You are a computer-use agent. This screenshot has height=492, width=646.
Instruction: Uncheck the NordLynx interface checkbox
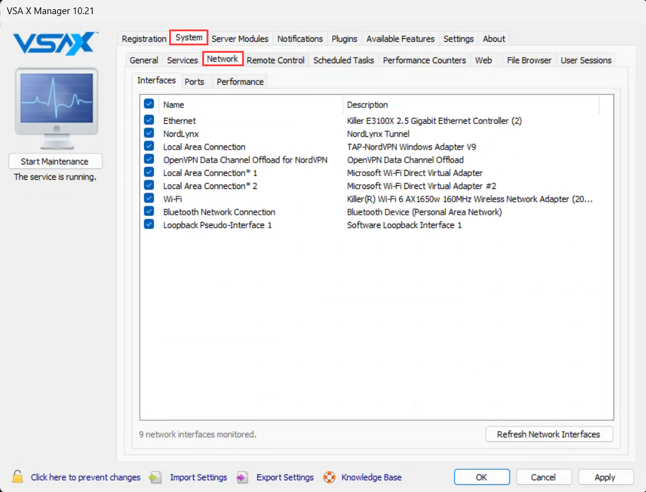149,133
